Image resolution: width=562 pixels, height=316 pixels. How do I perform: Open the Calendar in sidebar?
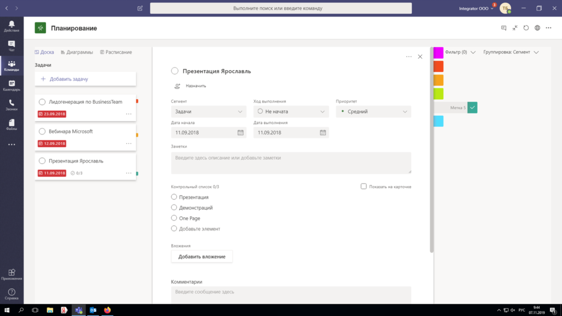pyautogui.click(x=12, y=85)
